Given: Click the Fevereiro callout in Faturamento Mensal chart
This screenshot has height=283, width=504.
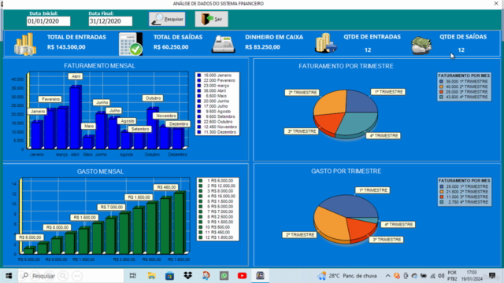Looking at the screenshot, I should 50,99.
